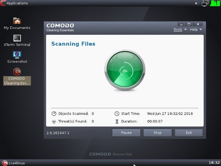Click the Duration hourglass icon

tap(117, 121)
